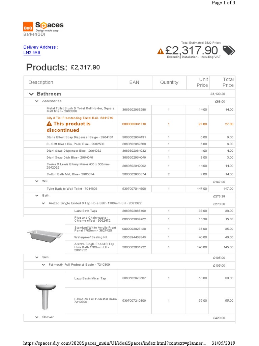The height and width of the screenshot is (346, 259).
Task: Click the discontinued product warning icon
Action: click(49, 124)
